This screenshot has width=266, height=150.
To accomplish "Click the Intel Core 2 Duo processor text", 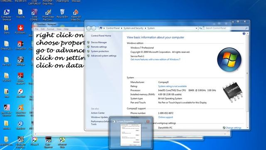I will point(187,90).
